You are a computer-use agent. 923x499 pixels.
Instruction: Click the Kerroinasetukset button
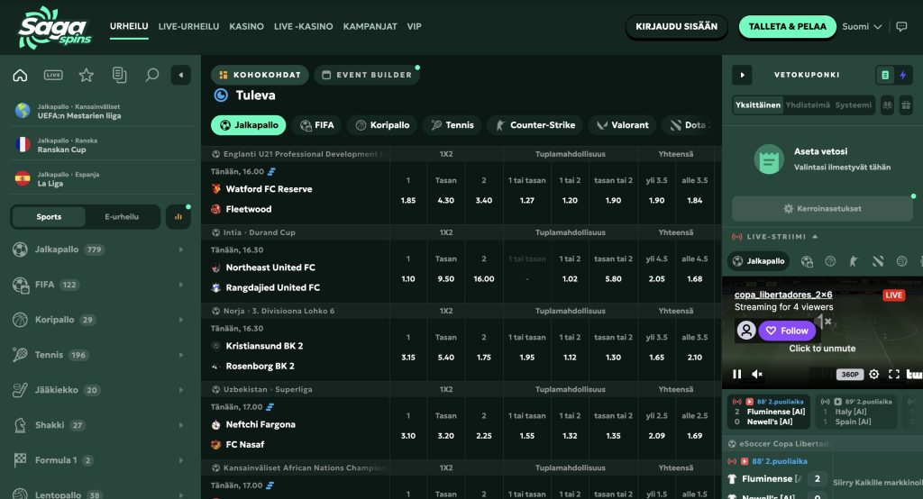(822, 209)
